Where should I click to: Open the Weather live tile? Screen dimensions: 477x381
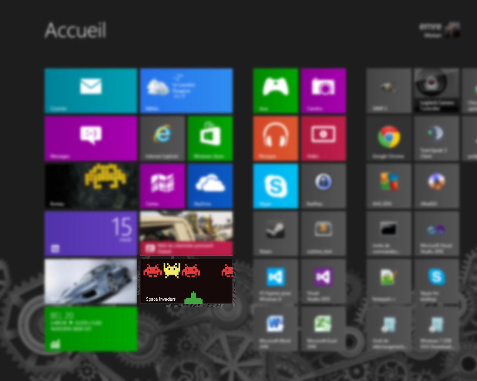(186, 90)
